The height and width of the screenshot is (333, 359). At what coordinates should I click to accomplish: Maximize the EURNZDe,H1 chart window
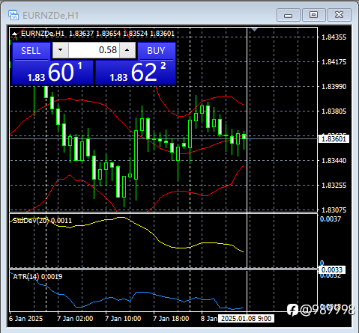click(314, 15)
